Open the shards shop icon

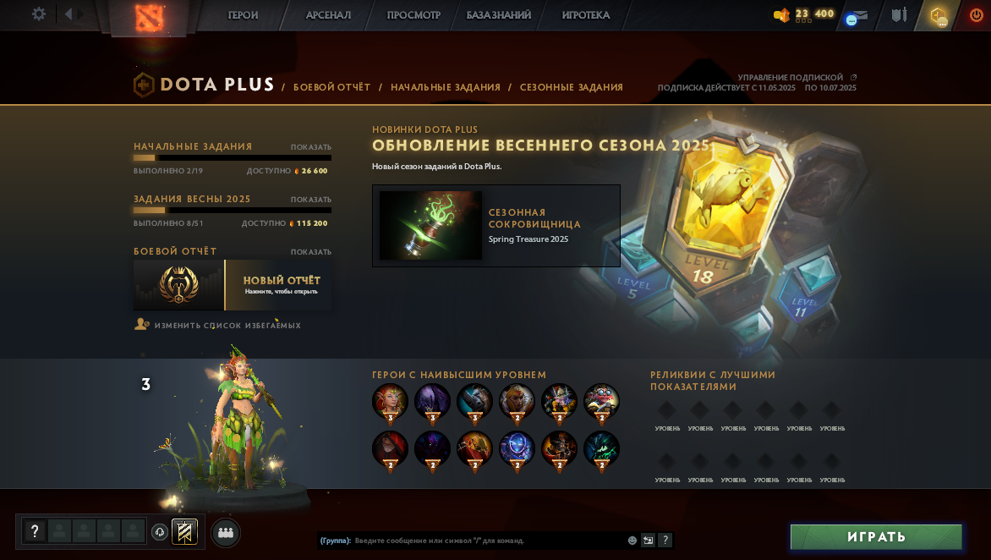tap(782, 15)
